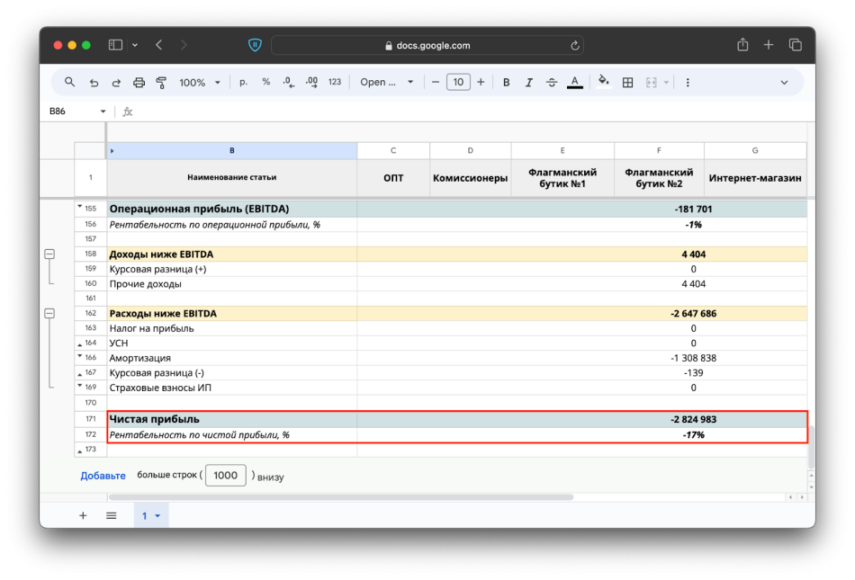
Task: Click the font size input field
Action: click(x=458, y=82)
